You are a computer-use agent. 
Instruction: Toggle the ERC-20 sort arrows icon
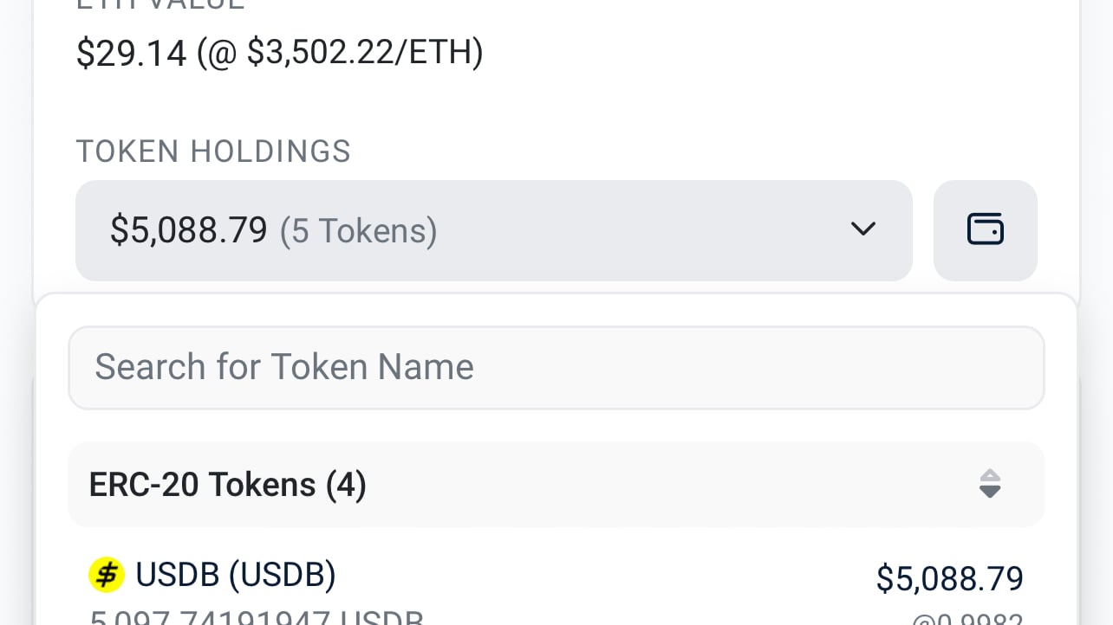(990, 484)
